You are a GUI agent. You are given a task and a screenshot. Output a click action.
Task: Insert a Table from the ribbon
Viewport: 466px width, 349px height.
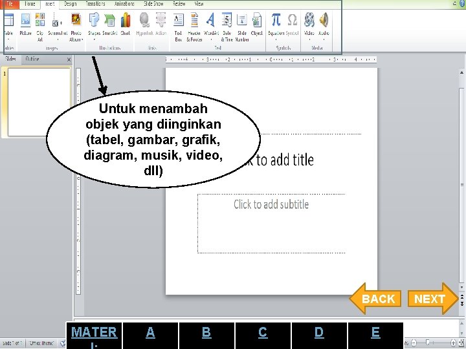[8, 26]
